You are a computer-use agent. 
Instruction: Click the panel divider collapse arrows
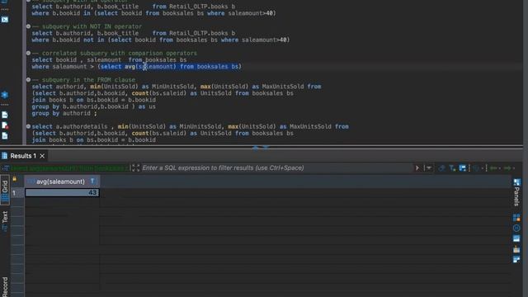(261, 148)
